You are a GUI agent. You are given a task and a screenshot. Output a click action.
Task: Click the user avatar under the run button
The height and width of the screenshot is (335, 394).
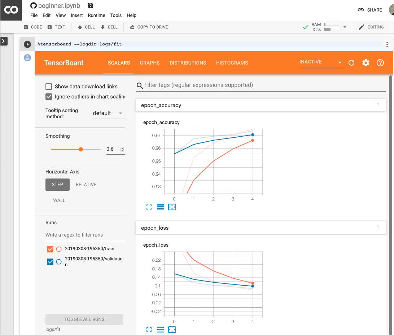point(27,57)
